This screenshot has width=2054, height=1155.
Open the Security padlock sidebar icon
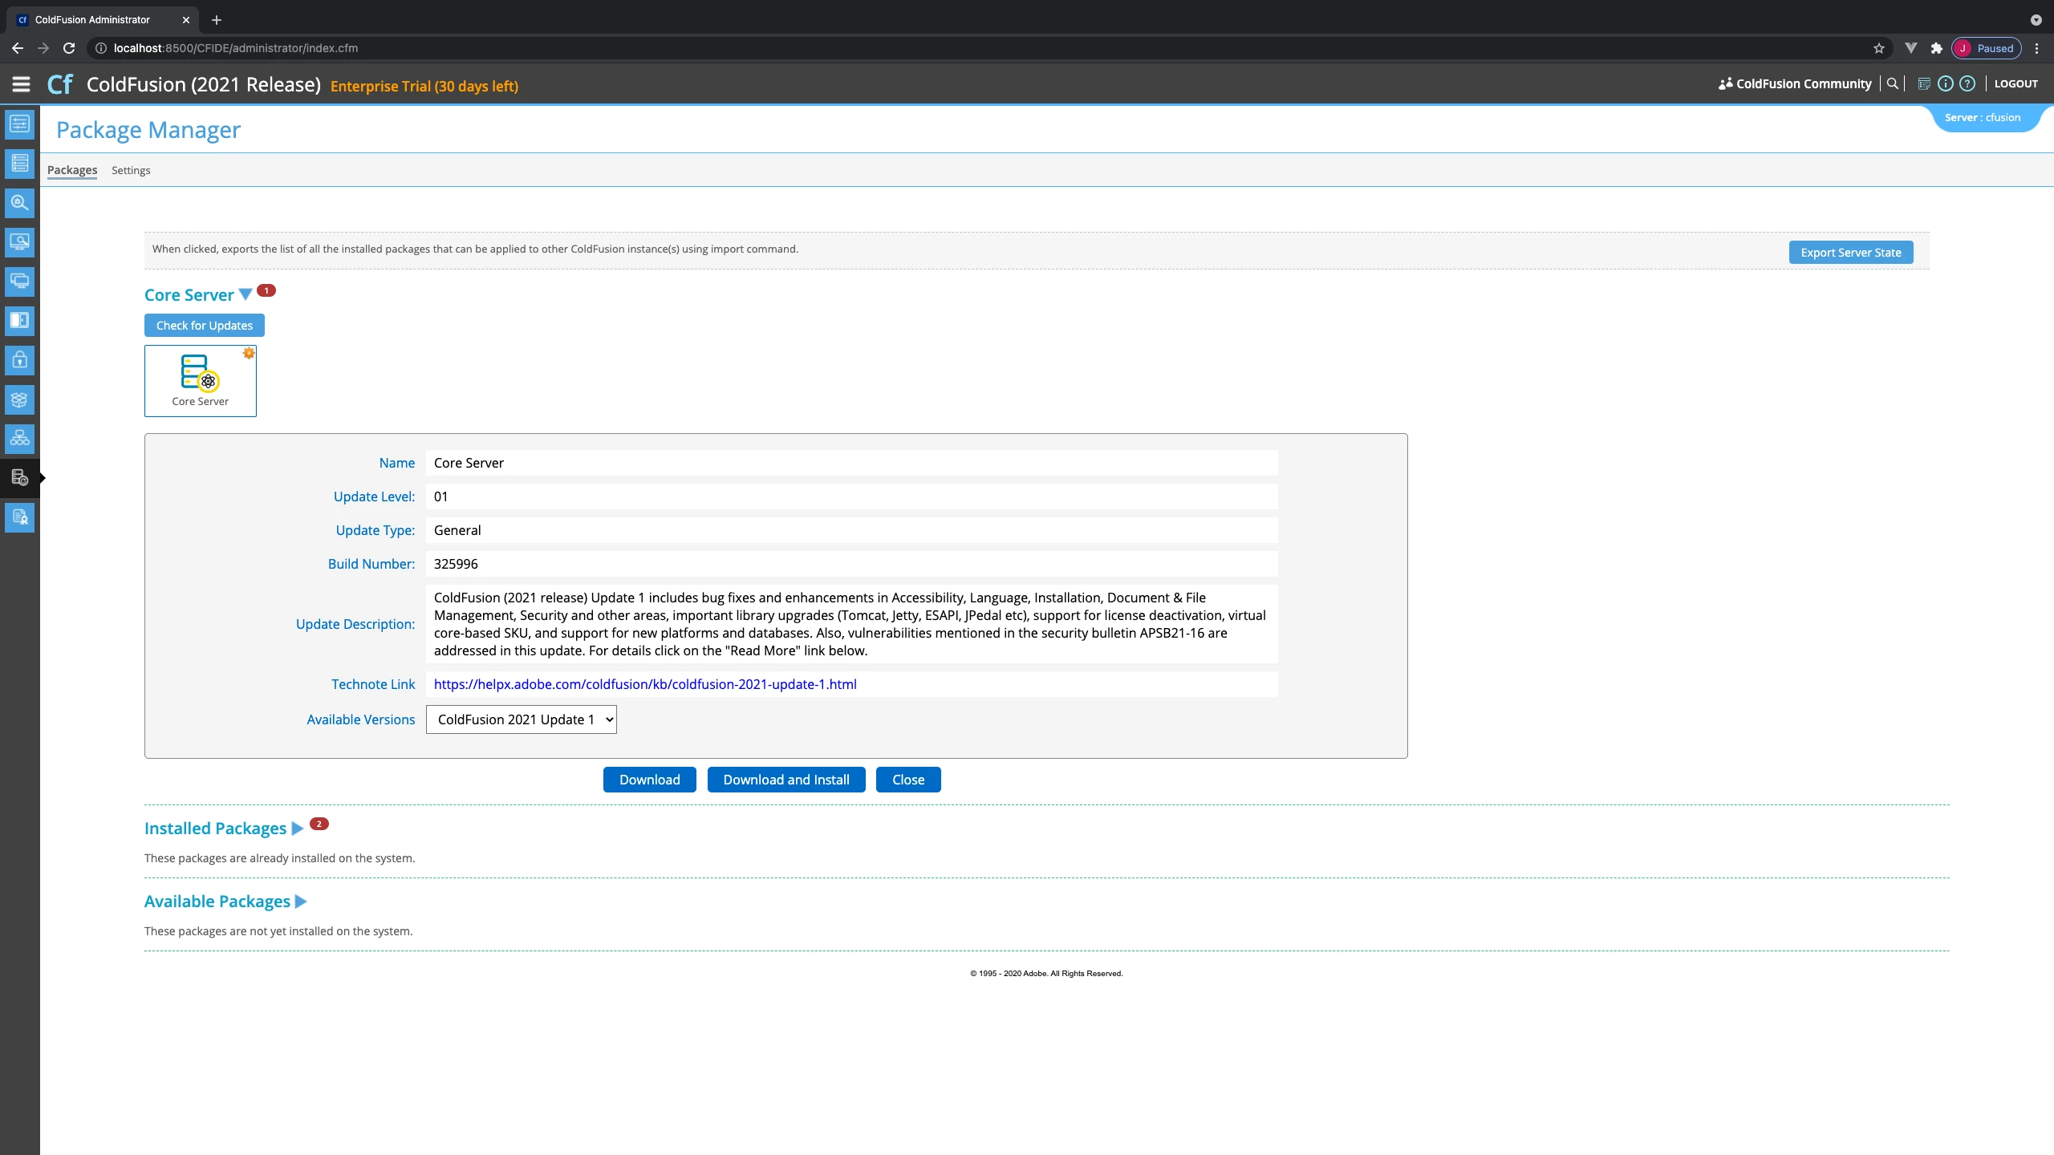tap(19, 359)
